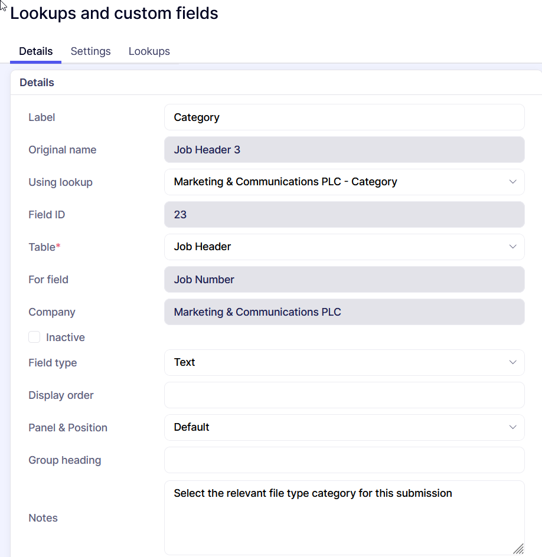Click the Lookups and custom fields heading

click(113, 13)
